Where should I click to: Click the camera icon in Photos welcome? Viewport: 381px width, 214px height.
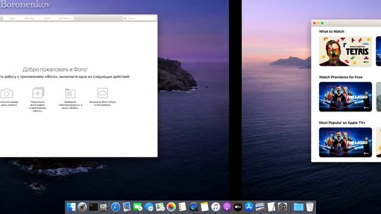click(7, 93)
